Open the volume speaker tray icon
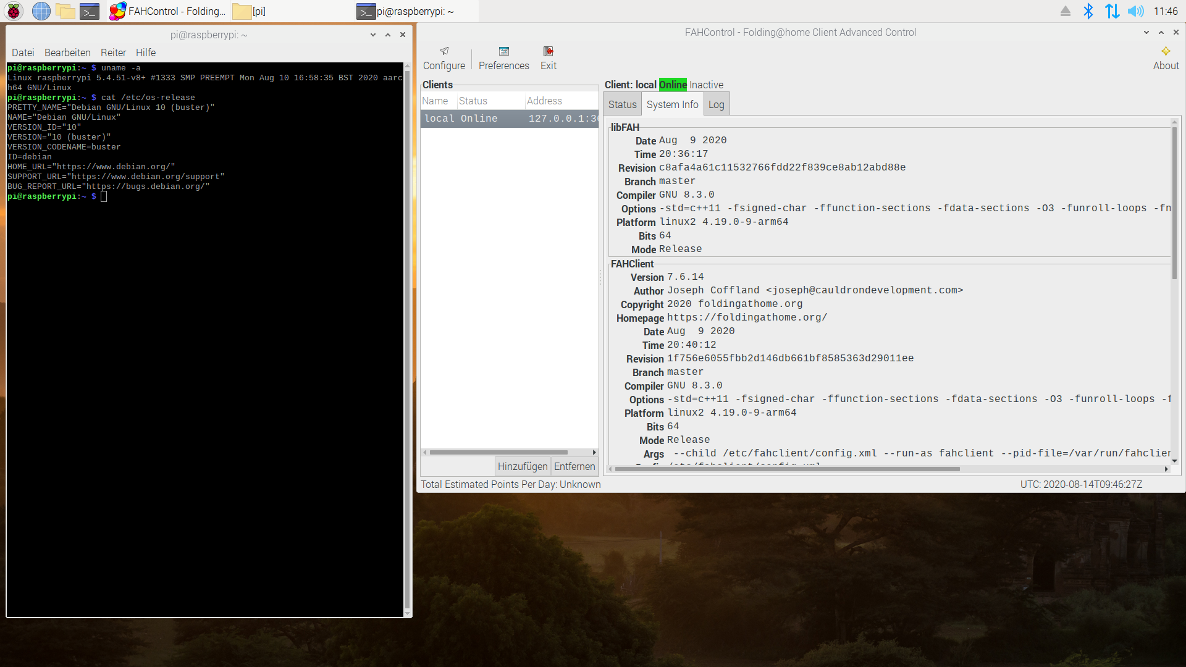Screen dimensions: 1186x667 (x=1135, y=11)
